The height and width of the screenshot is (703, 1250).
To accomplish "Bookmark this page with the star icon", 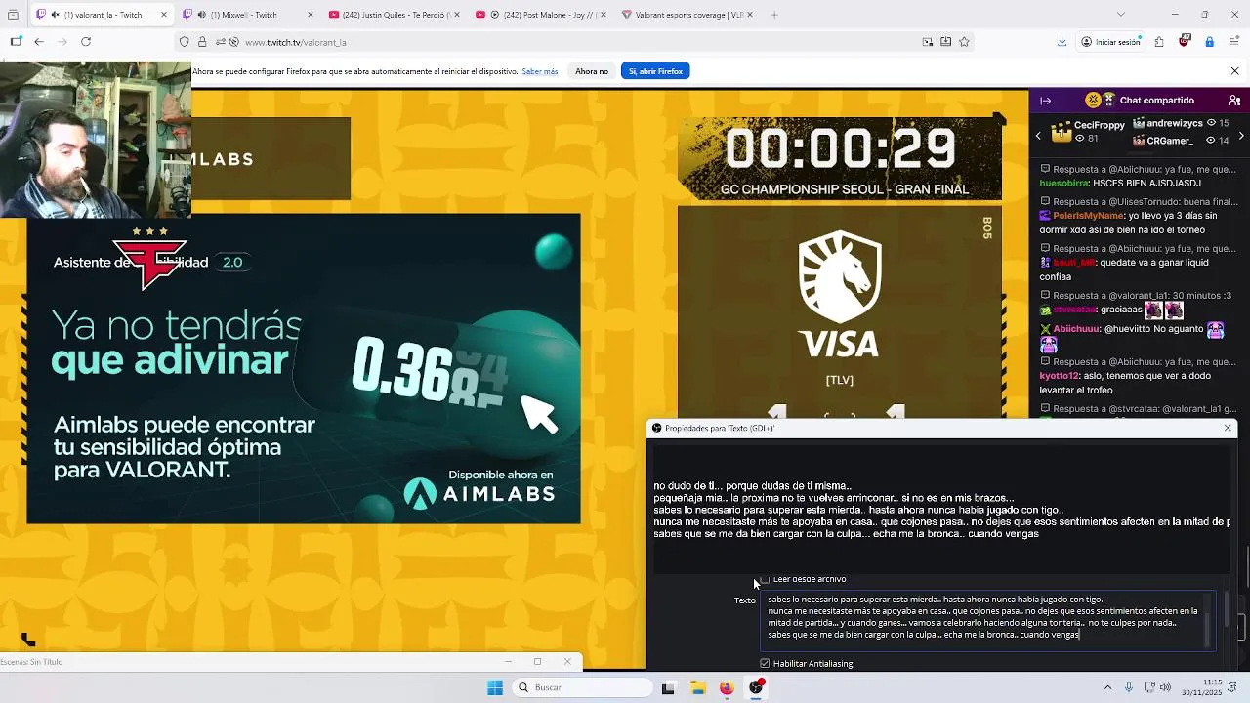I will (x=964, y=42).
